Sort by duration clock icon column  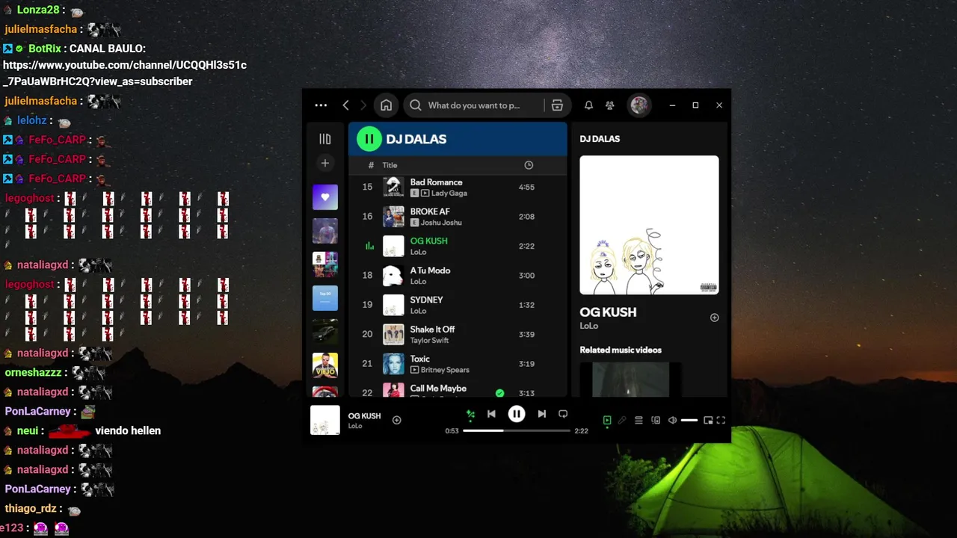(x=529, y=165)
